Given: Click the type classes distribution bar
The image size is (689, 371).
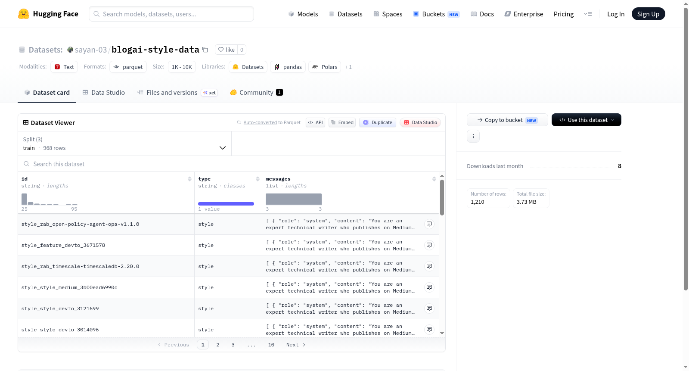Looking at the screenshot, I should coord(226,204).
